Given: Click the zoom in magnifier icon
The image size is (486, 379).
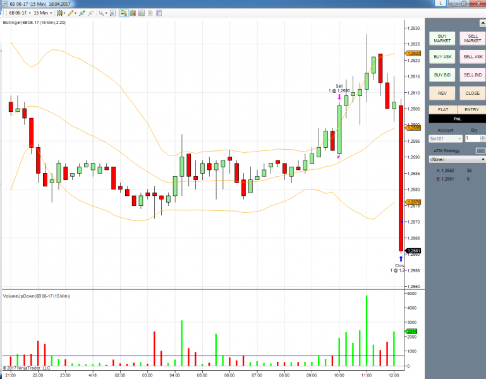Looking at the screenshot, I should 82,13.
